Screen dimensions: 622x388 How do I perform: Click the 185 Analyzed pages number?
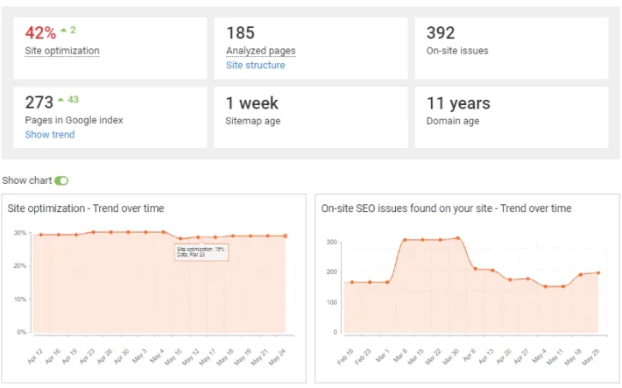240,33
